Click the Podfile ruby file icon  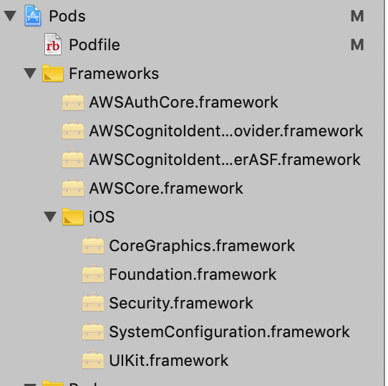(x=53, y=44)
